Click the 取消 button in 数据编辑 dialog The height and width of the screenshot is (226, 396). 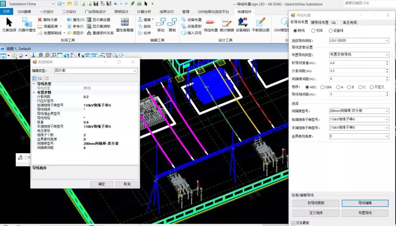click(x=127, y=184)
